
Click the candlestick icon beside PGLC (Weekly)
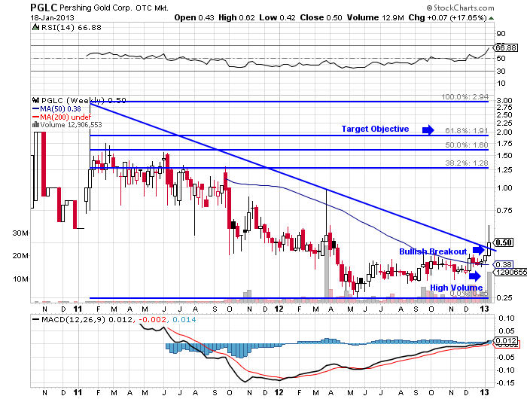pyautogui.click(x=35, y=100)
